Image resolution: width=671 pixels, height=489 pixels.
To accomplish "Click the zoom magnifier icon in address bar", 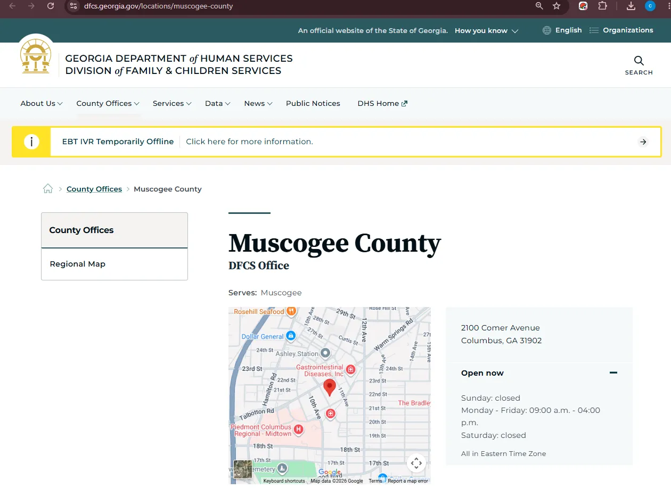I will (x=539, y=6).
